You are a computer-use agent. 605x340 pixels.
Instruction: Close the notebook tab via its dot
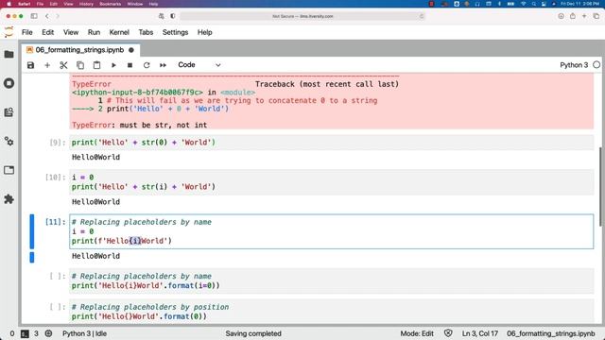[x=131, y=50]
